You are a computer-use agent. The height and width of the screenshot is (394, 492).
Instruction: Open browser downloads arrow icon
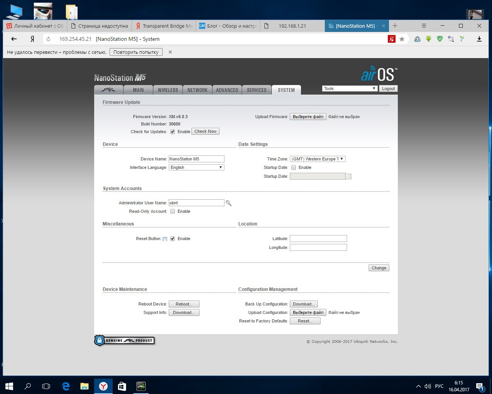479,39
